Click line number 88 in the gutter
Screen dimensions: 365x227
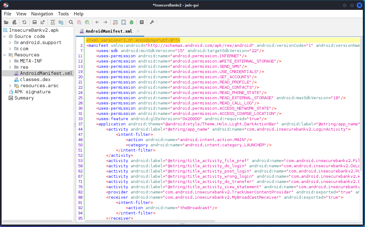tap(80, 197)
